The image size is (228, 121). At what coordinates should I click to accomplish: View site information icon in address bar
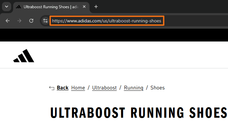tap(45, 21)
